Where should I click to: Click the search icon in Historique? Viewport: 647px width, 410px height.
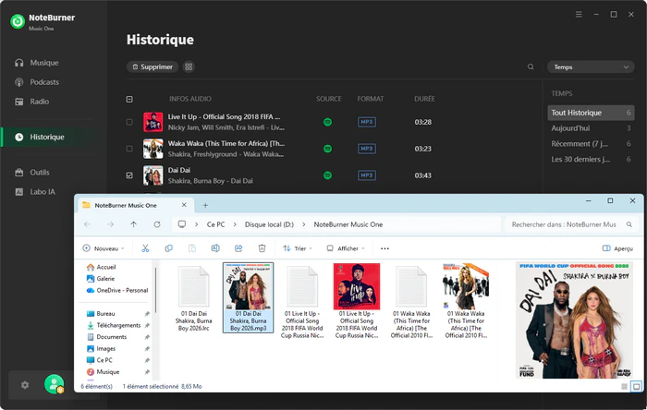(x=531, y=66)
